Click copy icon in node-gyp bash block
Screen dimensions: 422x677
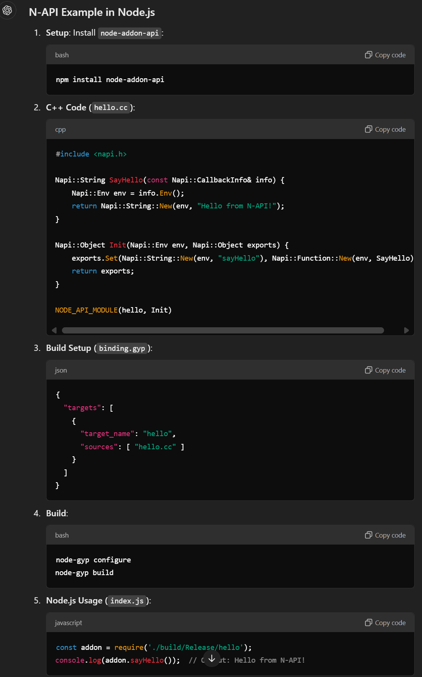pos(368,535)
